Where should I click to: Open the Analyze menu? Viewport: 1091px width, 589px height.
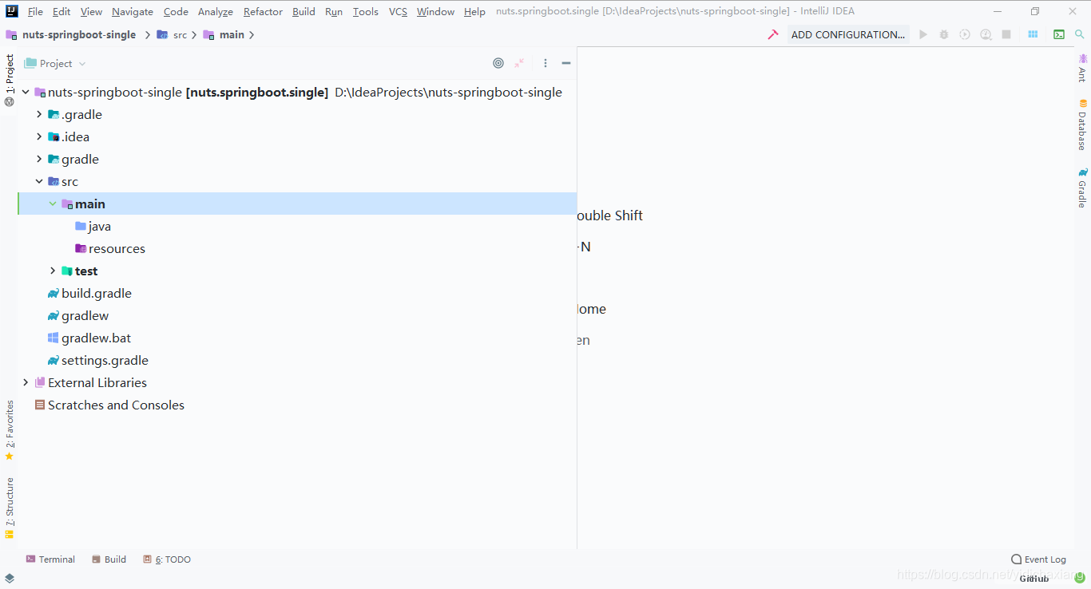pyautogui.click(x=216, y=11)
